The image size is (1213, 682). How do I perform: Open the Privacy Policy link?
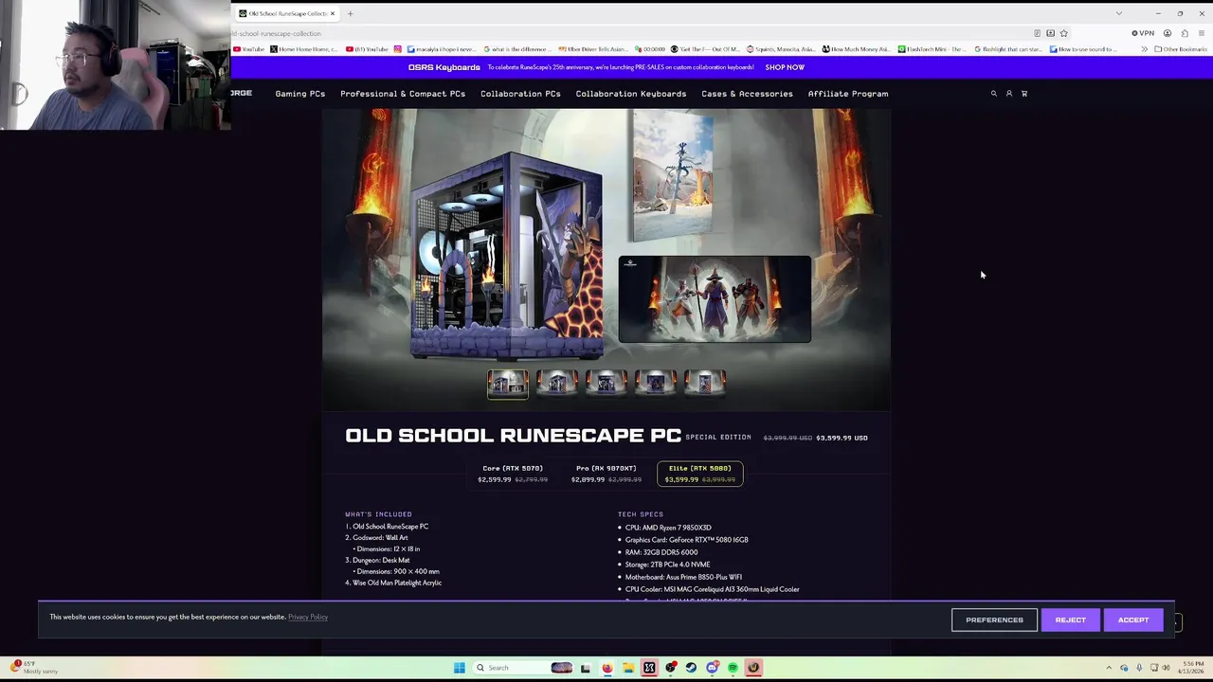coord(308,617)
